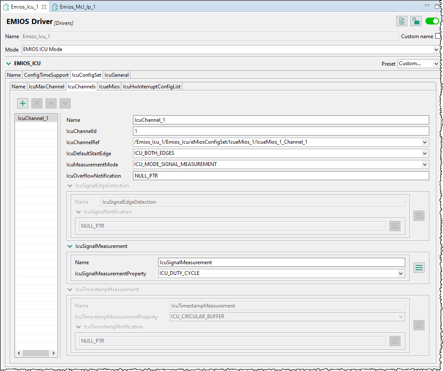Screen dimensions: 443x371
Task: Select the Emios_Icu_1 editor tab
Action: pyautogui.click(x=24, y=7)
